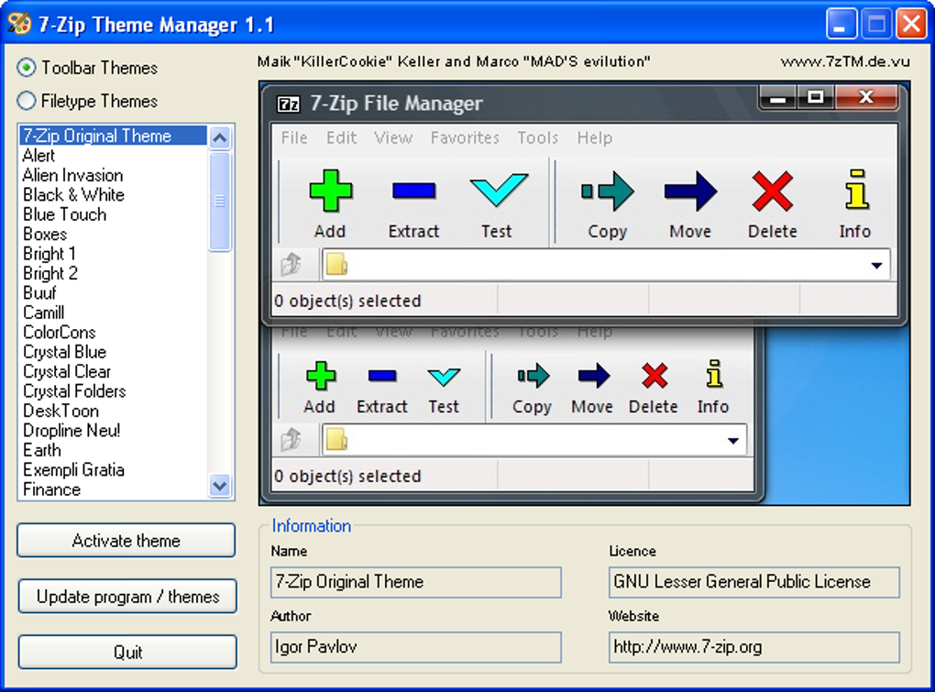Screen dimensions: 935x692
Task: Click the small Copy icon in lower preview
Action: point(533,376)
